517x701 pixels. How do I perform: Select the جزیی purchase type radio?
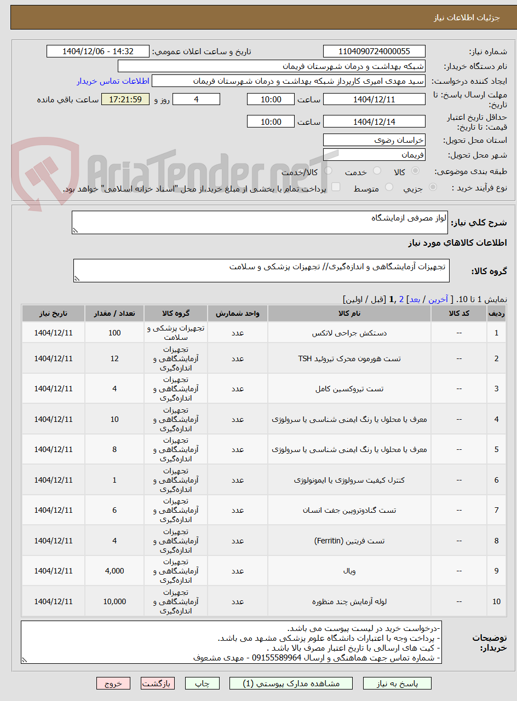[x=433, y=187]
